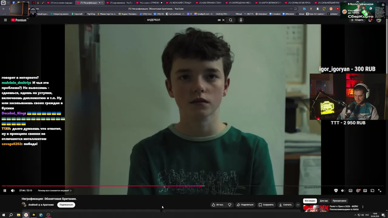Clear the YouTube search query

(223, 20)
